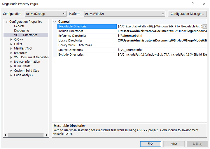
Task: Click the Exclude Directories value
Action: coord(162,55)
